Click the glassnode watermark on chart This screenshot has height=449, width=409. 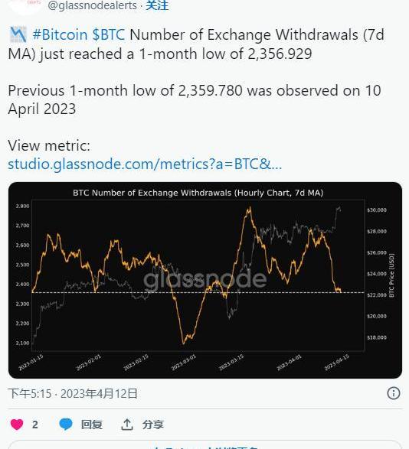(205, 279)
